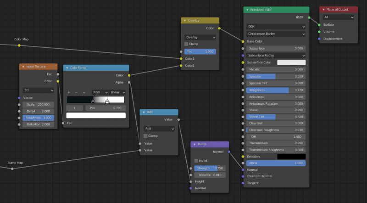The width and height of the screenshot is (367, 203).
Task: Adjust the Bump Strength slider
Action: tap(210, 168)
